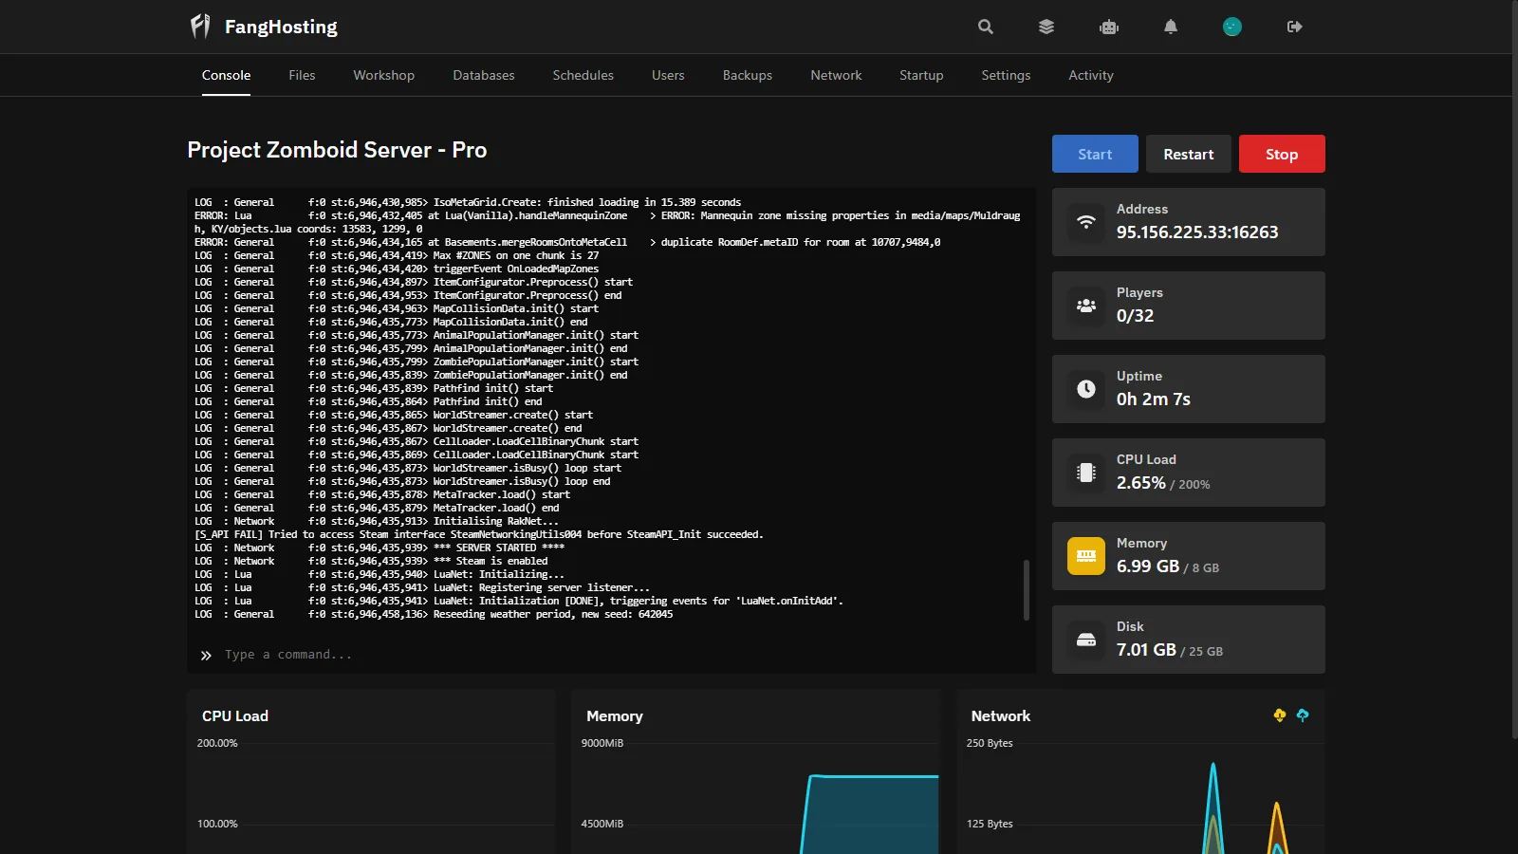Click the Memory value 6.99 GB

tap(1148, 566)
